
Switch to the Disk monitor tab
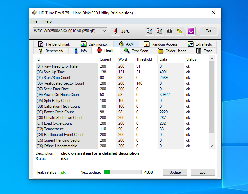(95, 44)
